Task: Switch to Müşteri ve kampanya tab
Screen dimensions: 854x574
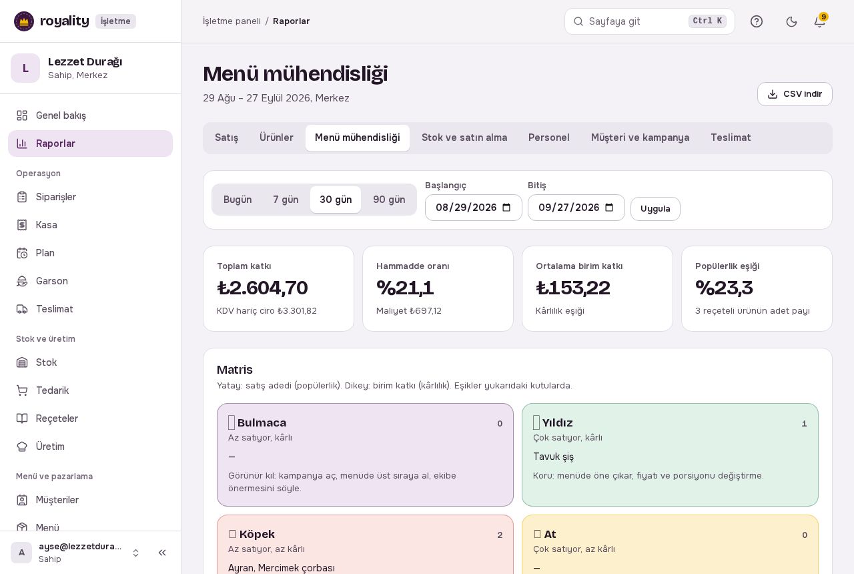Action: [640, 138]
